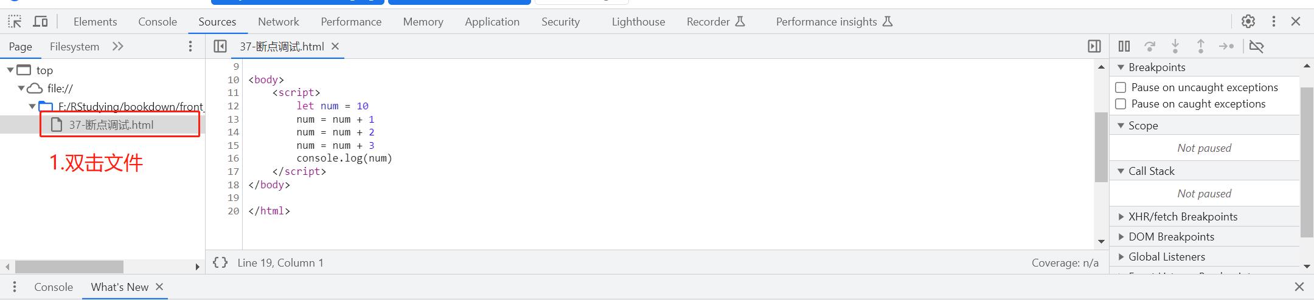Screen dimensions: 1314x300
Task: Enable Pause on caught exceptions
Action: pyautogui.click(x=1121, y=104)
